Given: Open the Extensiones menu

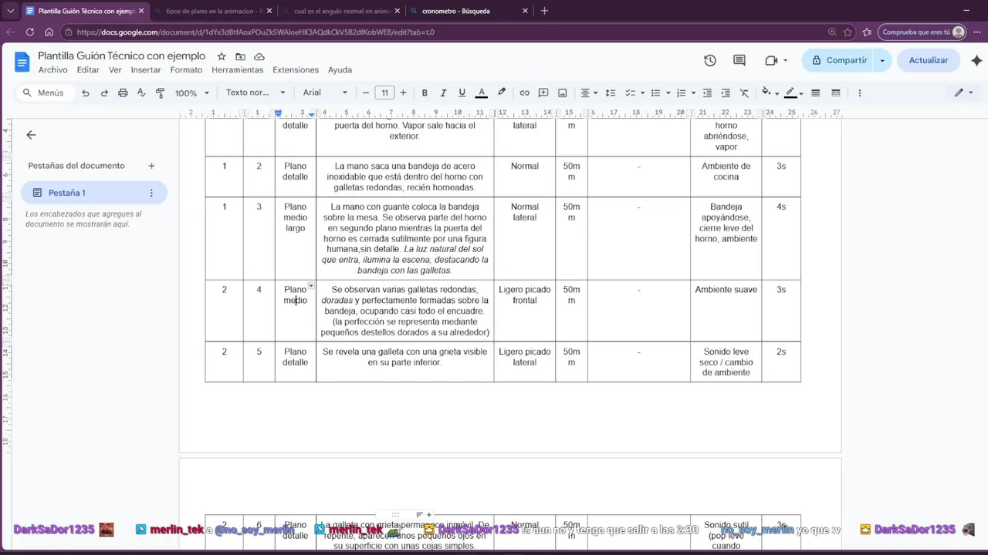Looking at the screenshot, I should click(296, 70).
